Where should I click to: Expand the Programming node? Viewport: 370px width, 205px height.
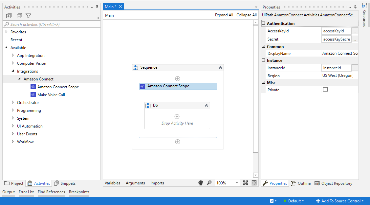point(13,110)
